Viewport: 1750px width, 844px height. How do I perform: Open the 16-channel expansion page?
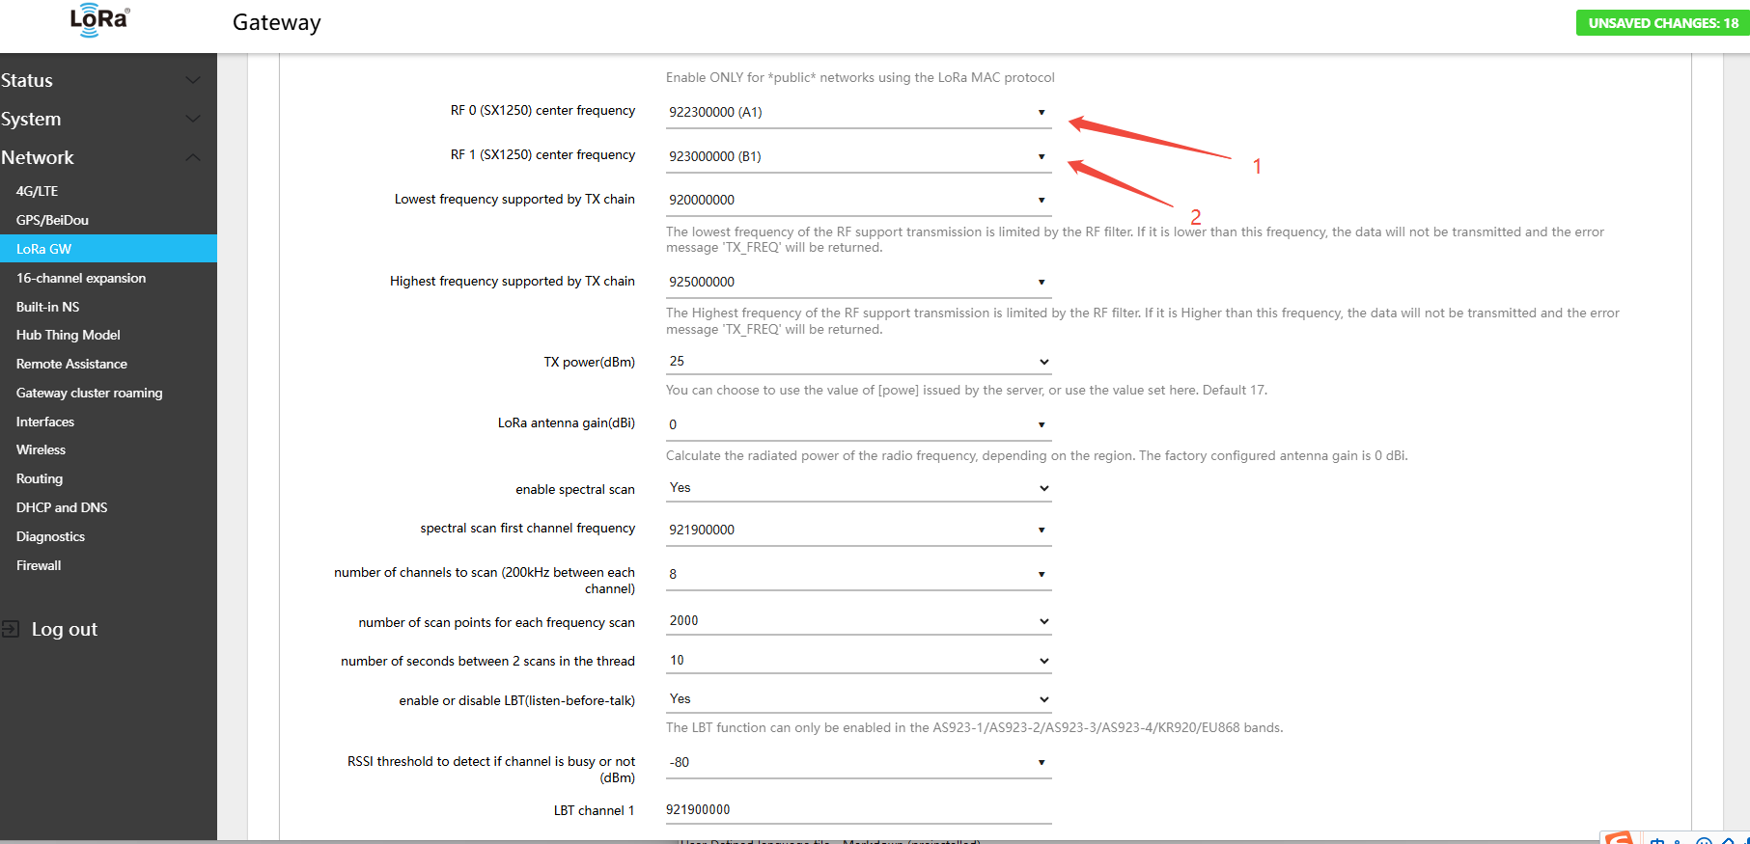(81, 278)
